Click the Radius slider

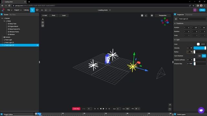[200, 52]
